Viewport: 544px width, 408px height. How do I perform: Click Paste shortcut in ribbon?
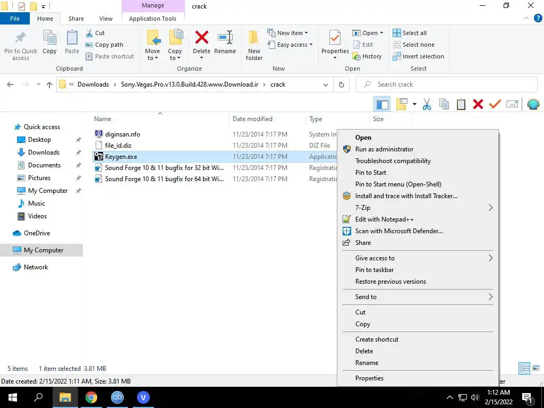[x=109, y=56]
